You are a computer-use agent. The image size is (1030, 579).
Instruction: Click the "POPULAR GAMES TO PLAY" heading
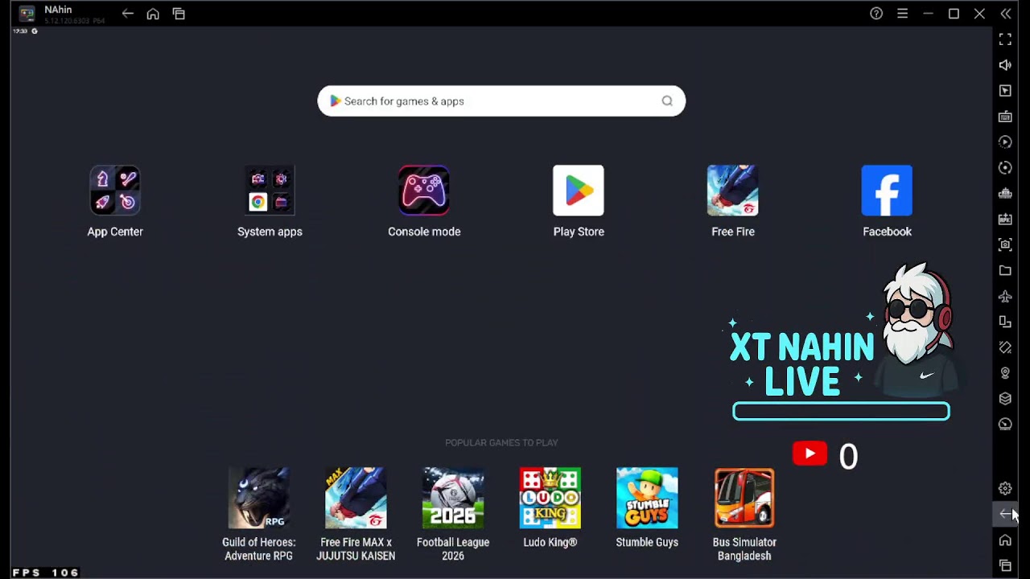[x=501, y=442]
